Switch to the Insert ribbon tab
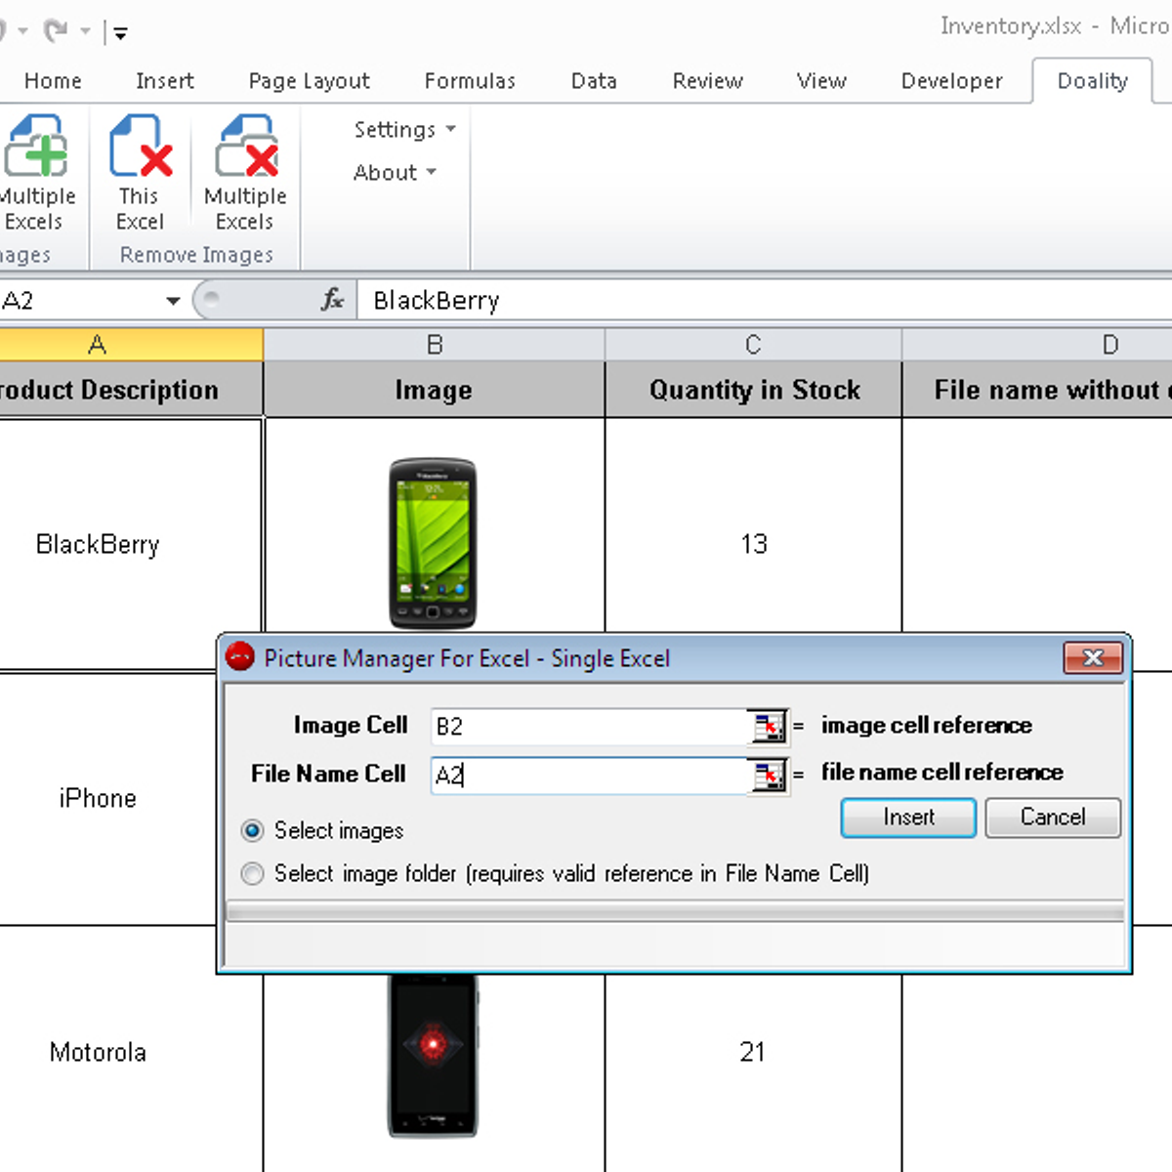Viewport: 1172px width, 1172px height. pyautogui.click(x=165, y=81)
